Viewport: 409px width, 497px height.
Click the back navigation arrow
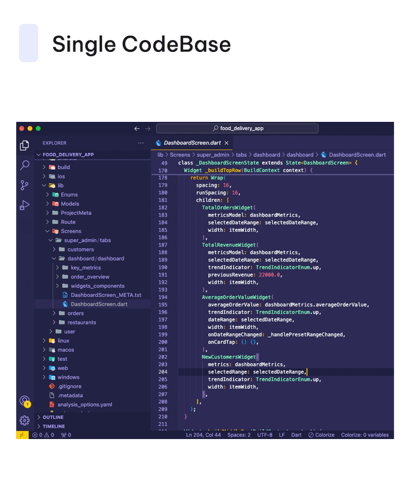(x=137, y=128)
